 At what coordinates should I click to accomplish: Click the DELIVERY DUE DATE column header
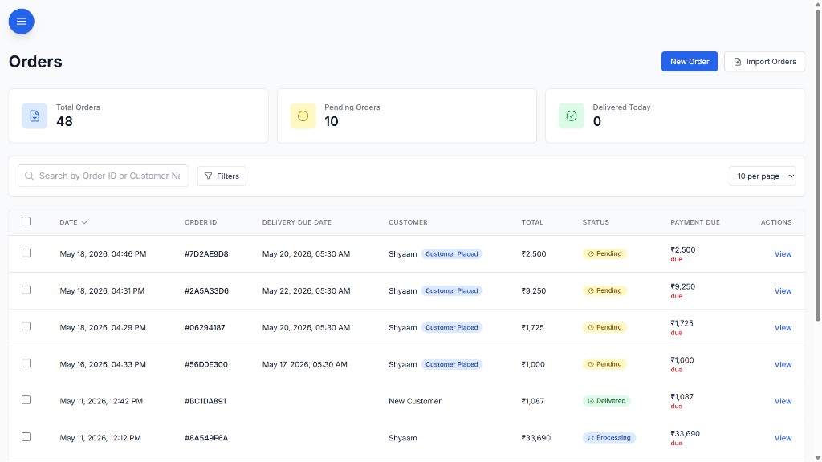click(297, 222)
